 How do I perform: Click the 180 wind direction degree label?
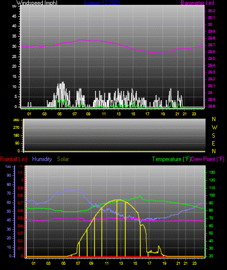coord(16,136)
